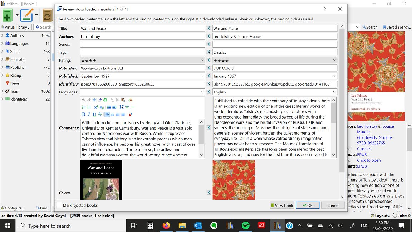Viewport: 412px width, 232px height.
Task: Open the original Languages dropdown showing English
Action: pyautogui.click(x=334, y=92)
